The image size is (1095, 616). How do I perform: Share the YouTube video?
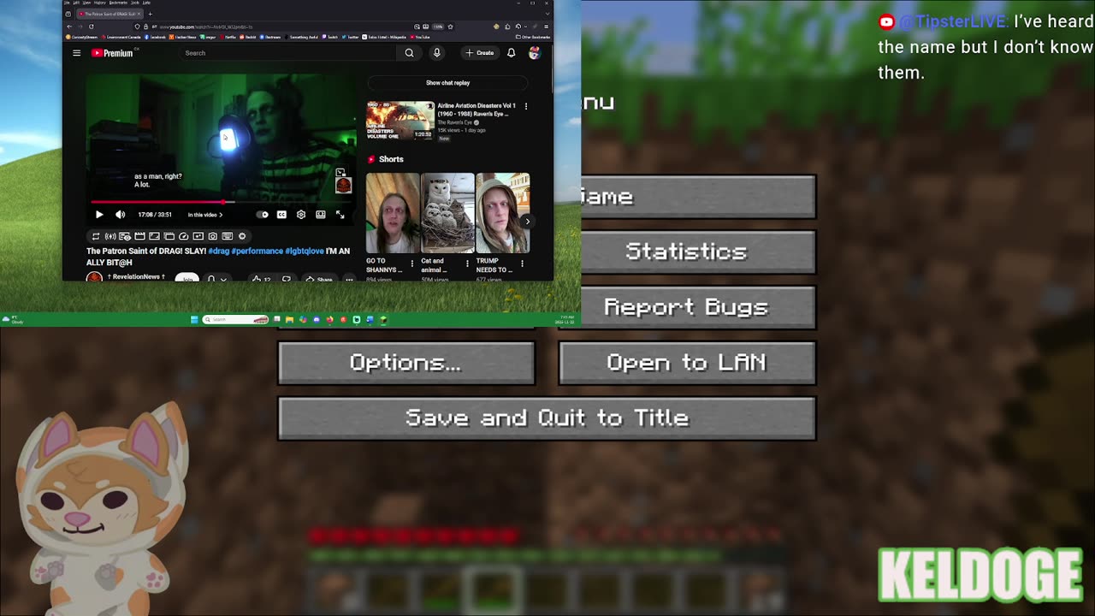coord(319,279)
